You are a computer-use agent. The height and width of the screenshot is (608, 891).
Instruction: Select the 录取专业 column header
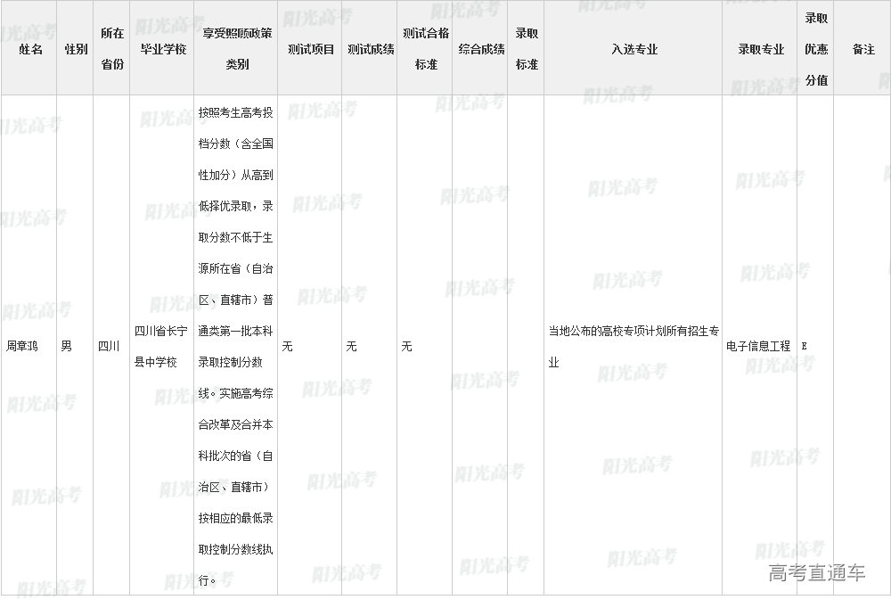pyautogui.click(x=761, y=50)
